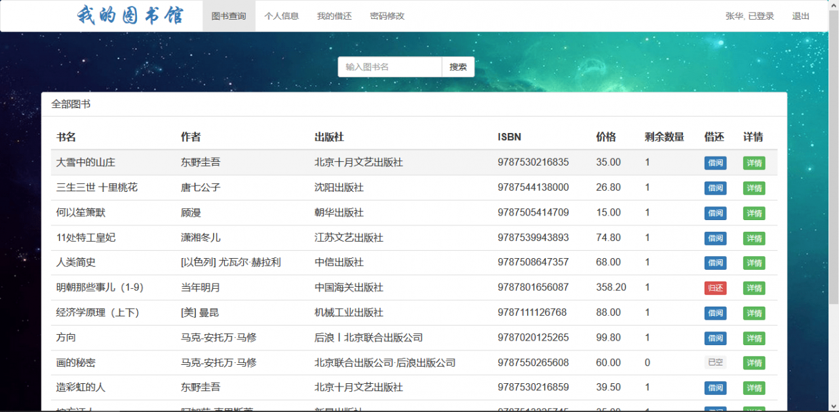Borrow 方向 via its 借阅 button
This screenshot has height=412, width=839.
click(715, 338)
